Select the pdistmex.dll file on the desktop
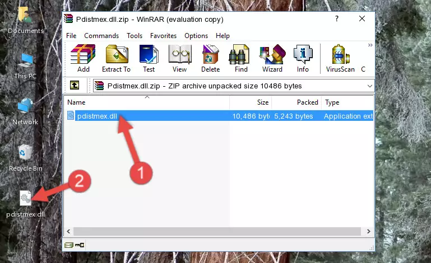 pos(25,204)
